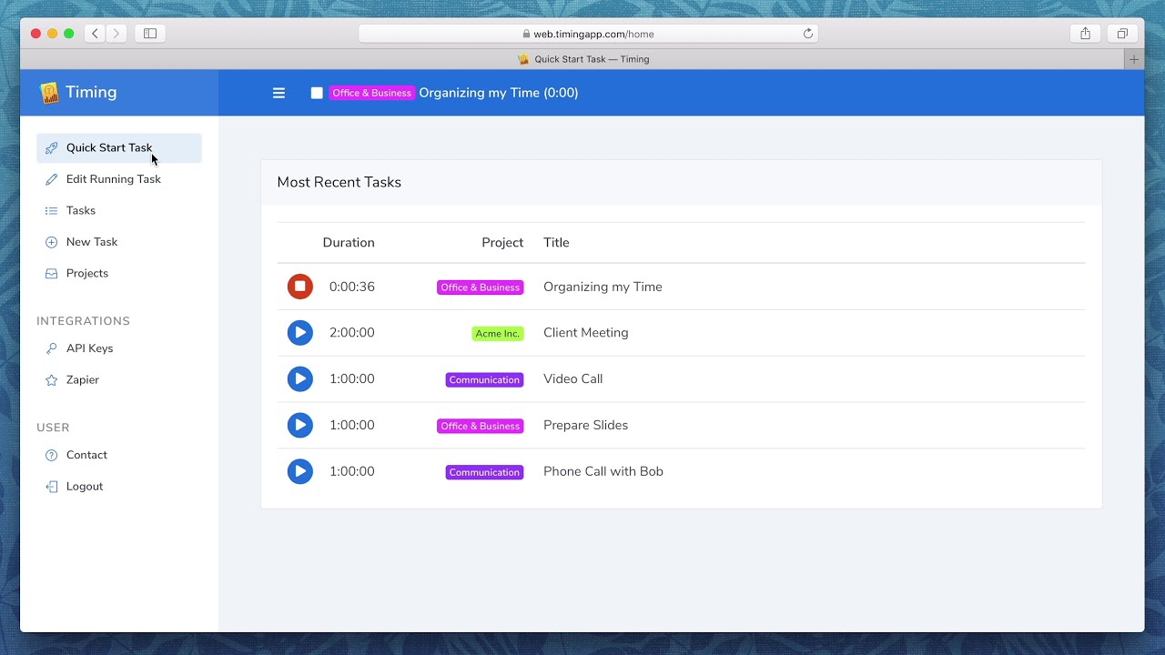Show all tabs overview button in Safari
The image size is (1165, 655).
coord(1122,34)
